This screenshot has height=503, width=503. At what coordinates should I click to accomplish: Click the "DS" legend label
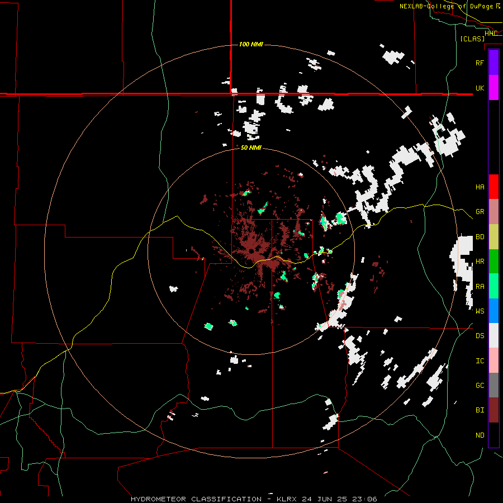pos(480,336)
